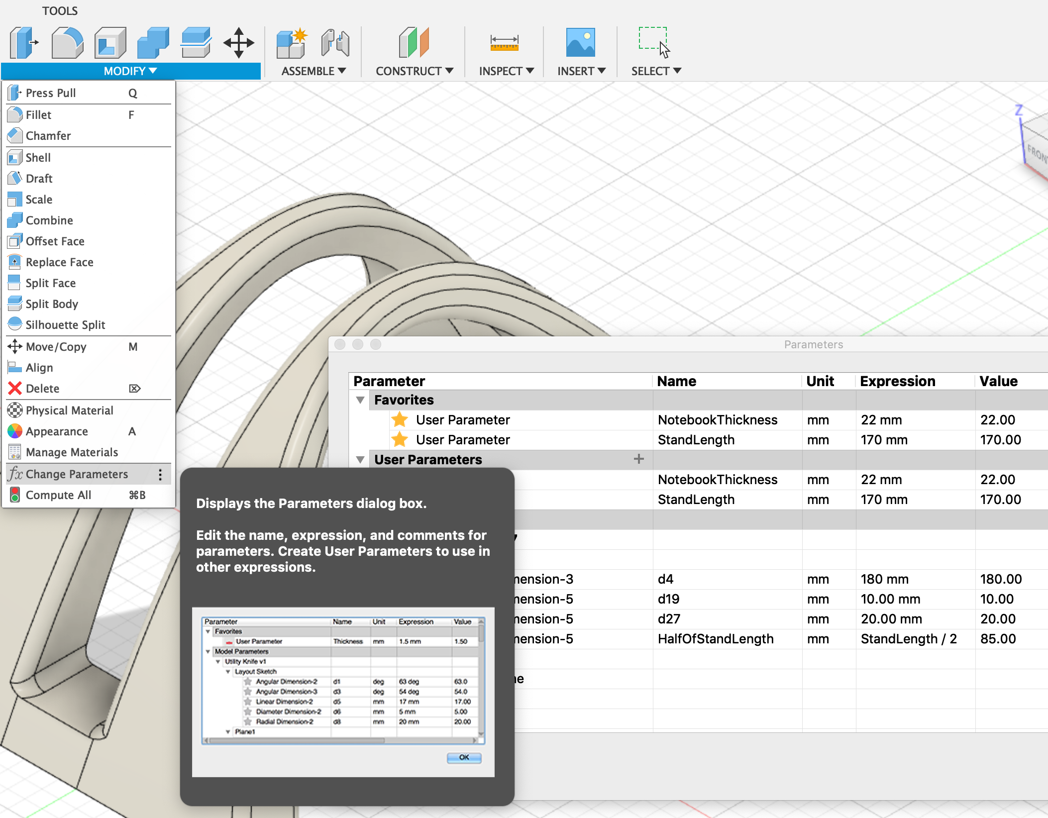Click the Fillet tool icon in the toolbar
Viewport: 1048px width, 818px height.
pos(68,43)
